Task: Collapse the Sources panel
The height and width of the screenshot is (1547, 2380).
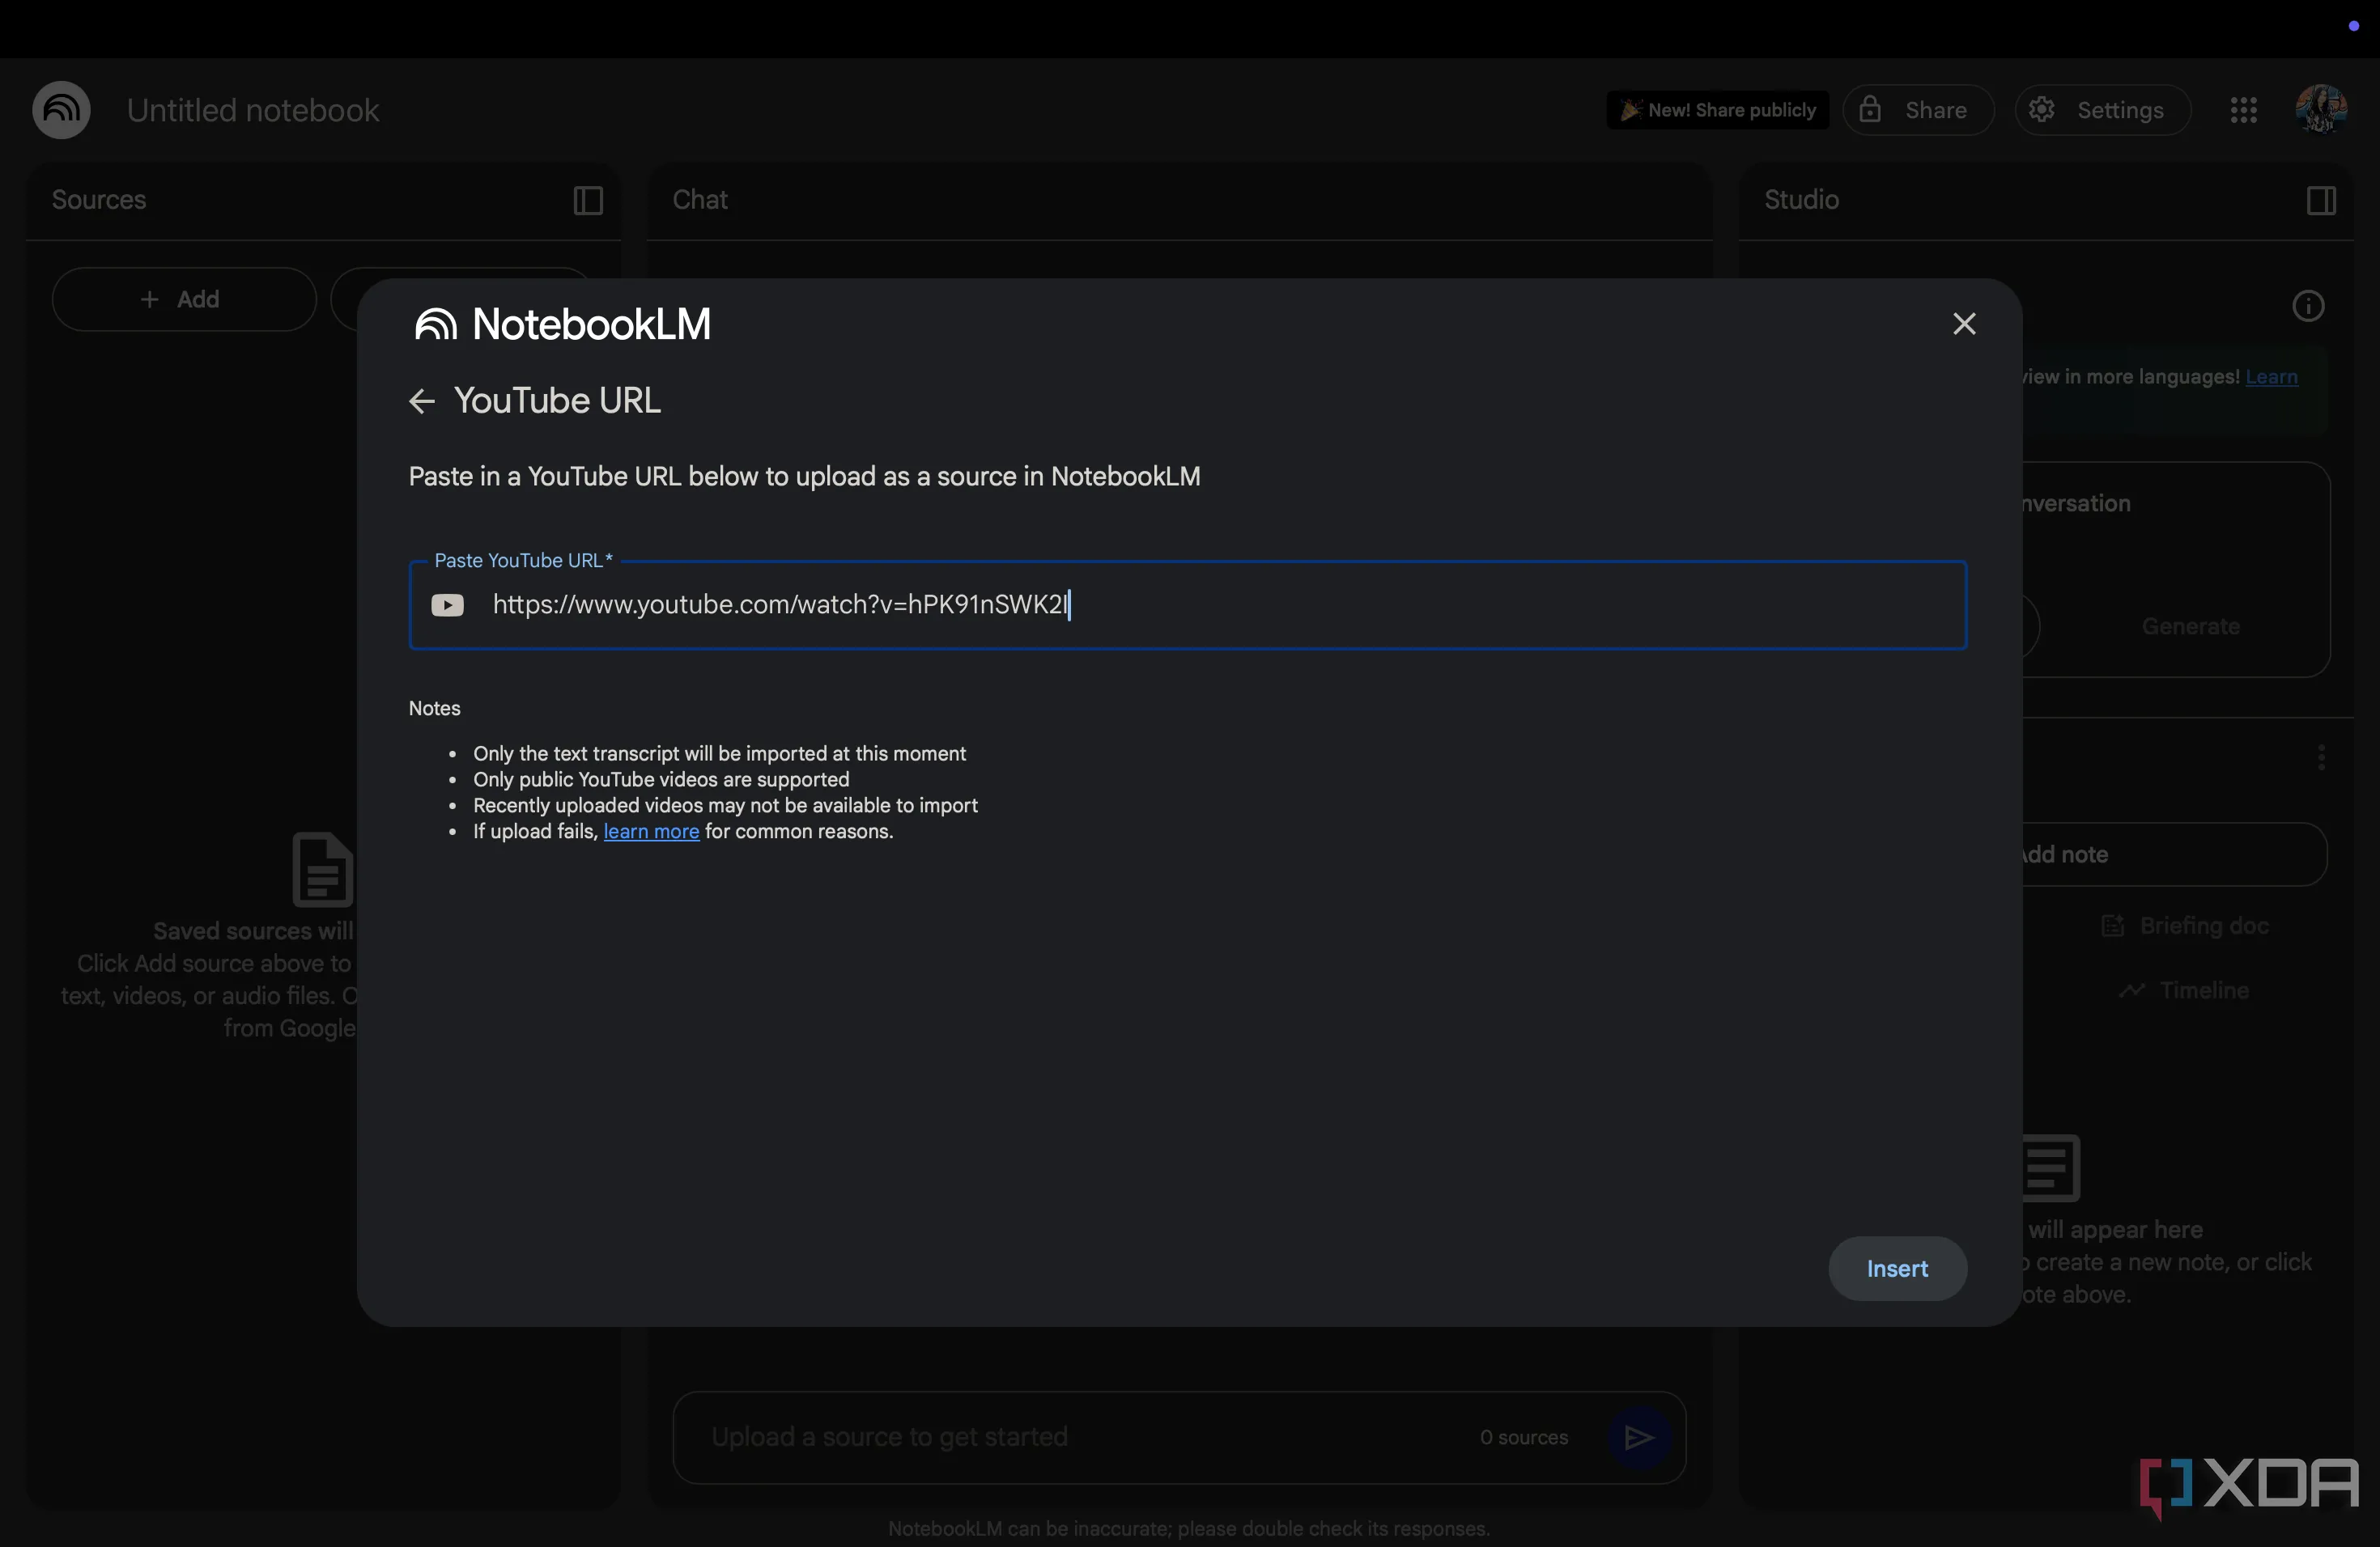Action: coord(588,201)
